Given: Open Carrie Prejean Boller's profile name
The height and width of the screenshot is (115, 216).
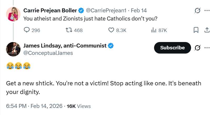Looking at the screenshot, I should point(50,11).
